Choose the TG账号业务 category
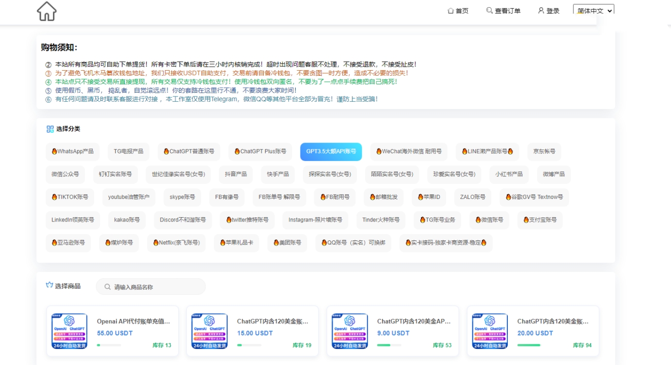Image resolution: width=671 pixels, height=365 pixels. coord(437,220)
